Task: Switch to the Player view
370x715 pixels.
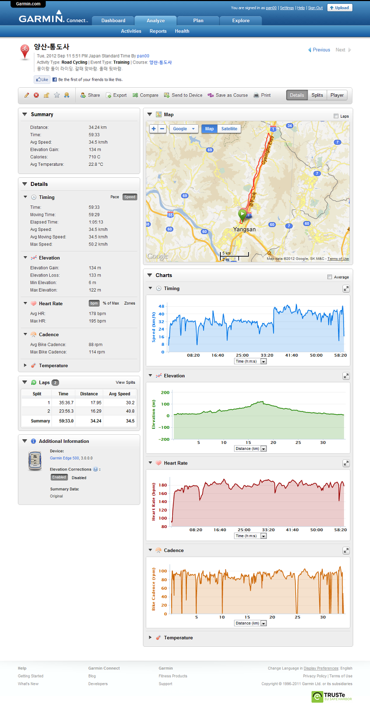Action: pyautogui.click(x=337, y=95)
